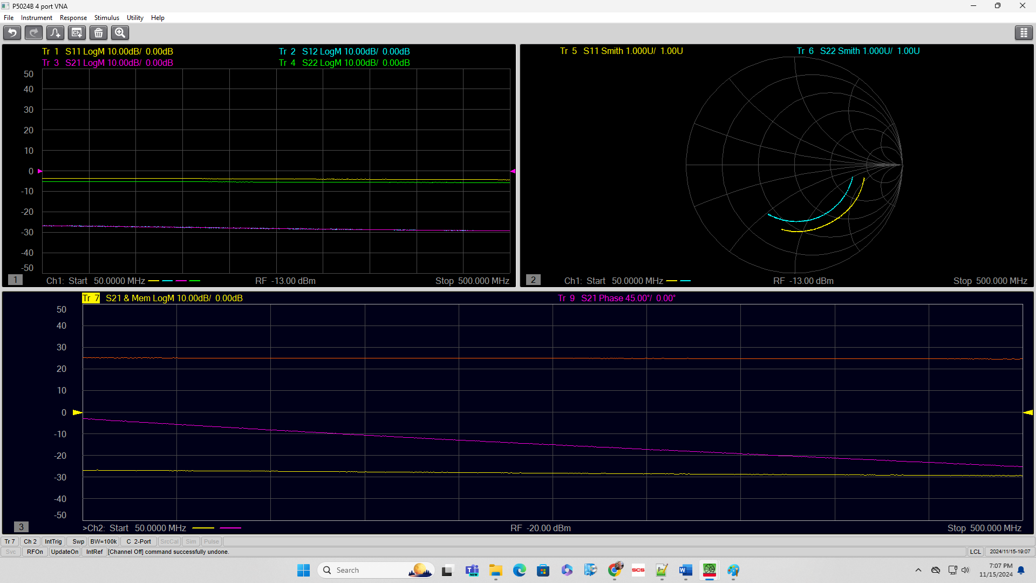Select trace Tr 3 S21 LogM label

tap(107, 63)
